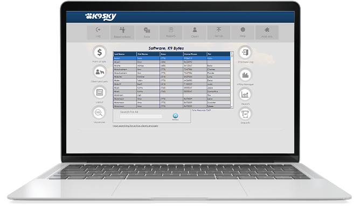Open the K9Sky Manager bar-chart icon
360x206 pixels.
[x=245, y=75]
